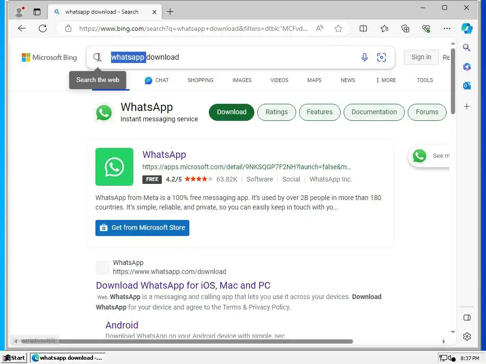
Task: Open a new tab with plus button
Action: coord(170,12)
